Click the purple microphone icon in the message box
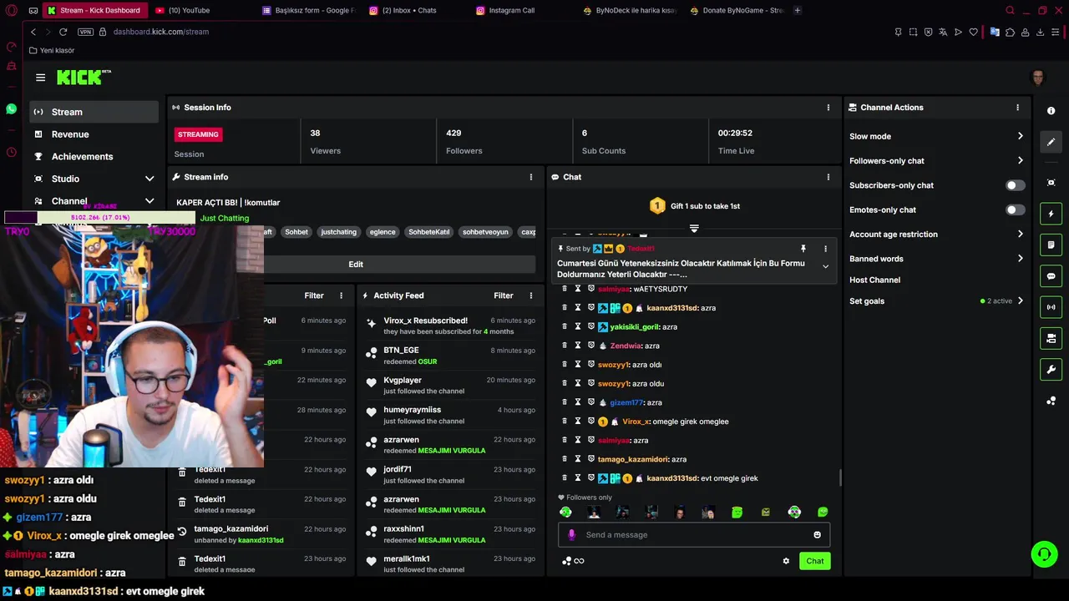Viewport: 1069px width, 601px height. 571,535
